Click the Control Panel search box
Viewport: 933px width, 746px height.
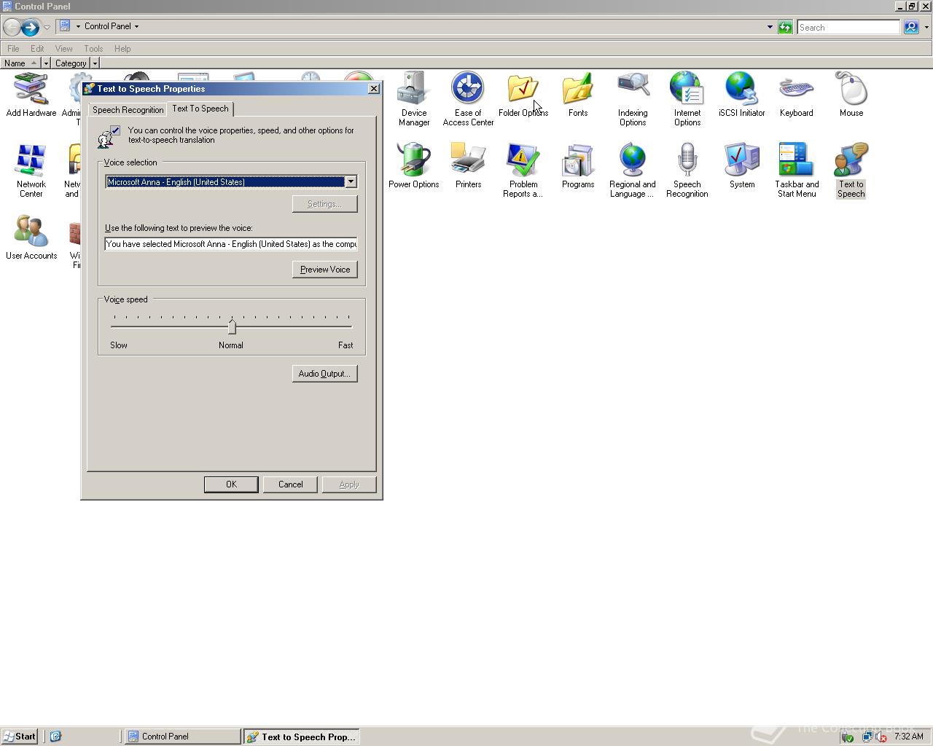(x=848, y=28)
